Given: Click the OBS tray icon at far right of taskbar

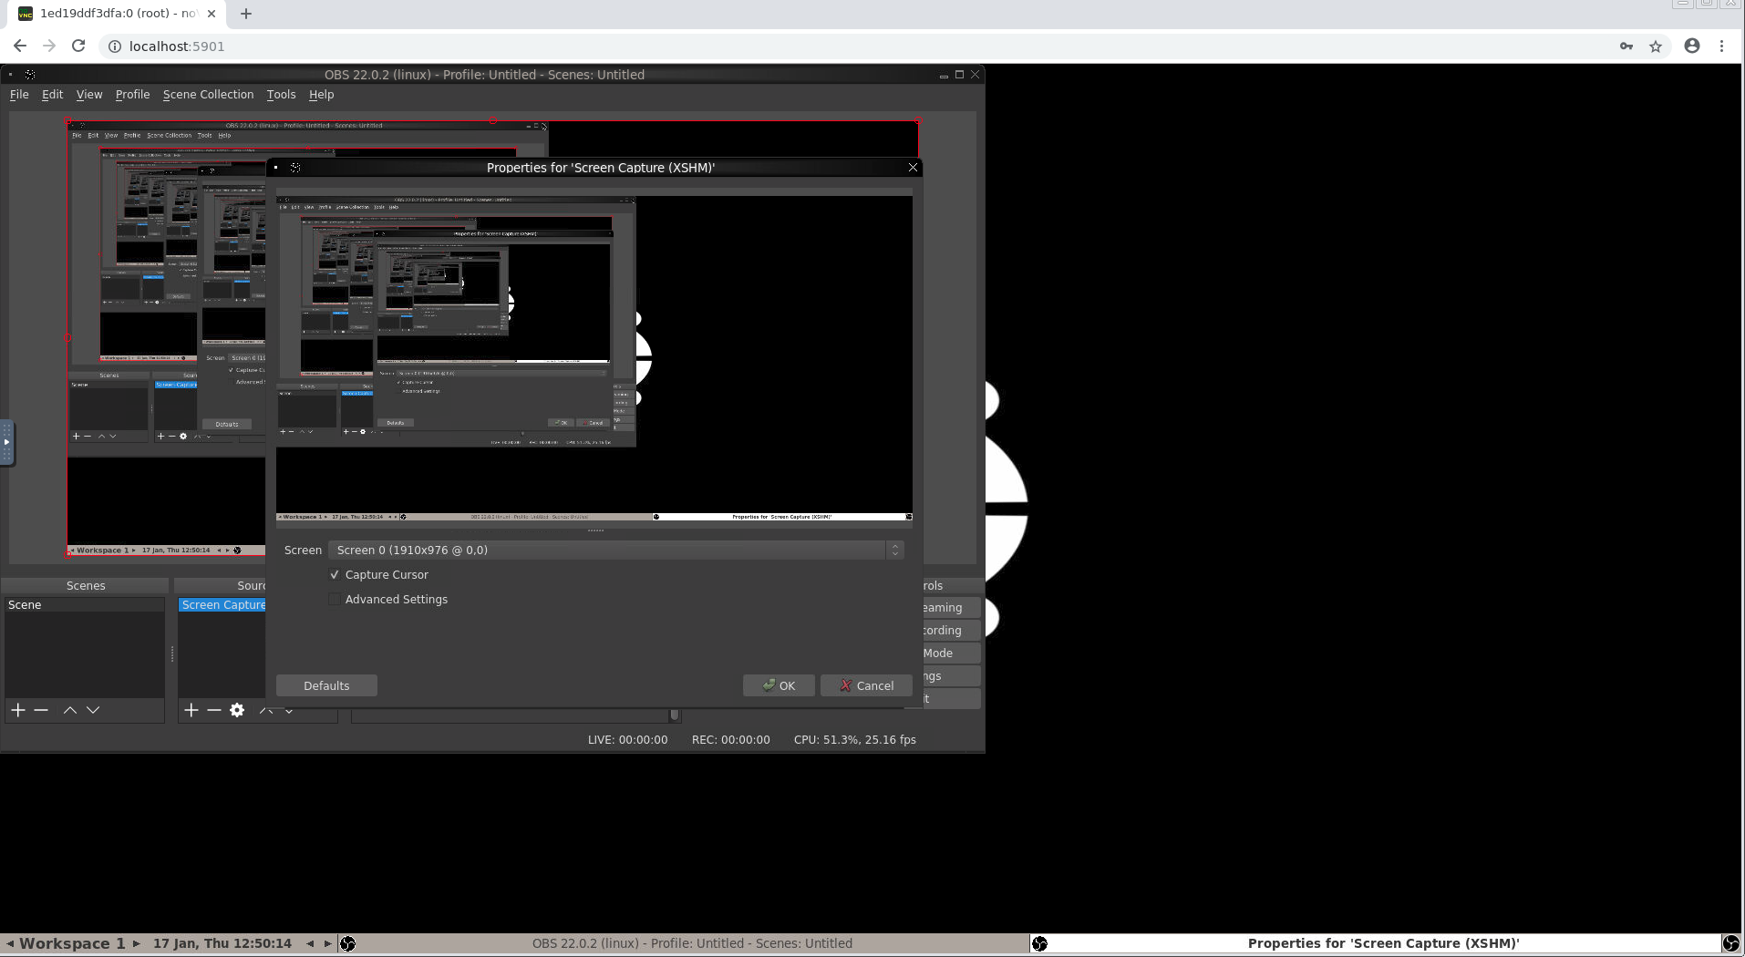Looking at the screenshot, I should [1730, 944].
